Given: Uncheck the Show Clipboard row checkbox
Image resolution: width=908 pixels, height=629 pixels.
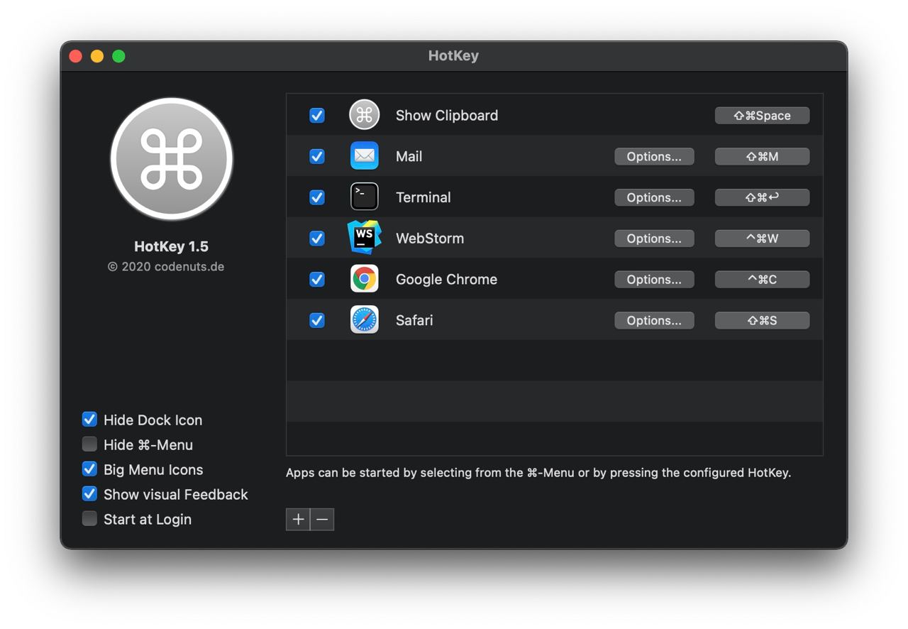Looking at the screenshot, I should (x=317, y=115).
